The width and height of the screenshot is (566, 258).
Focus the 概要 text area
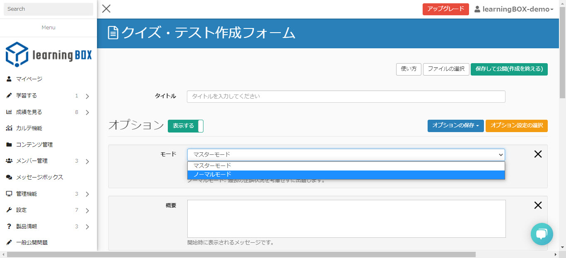[346, 219]
